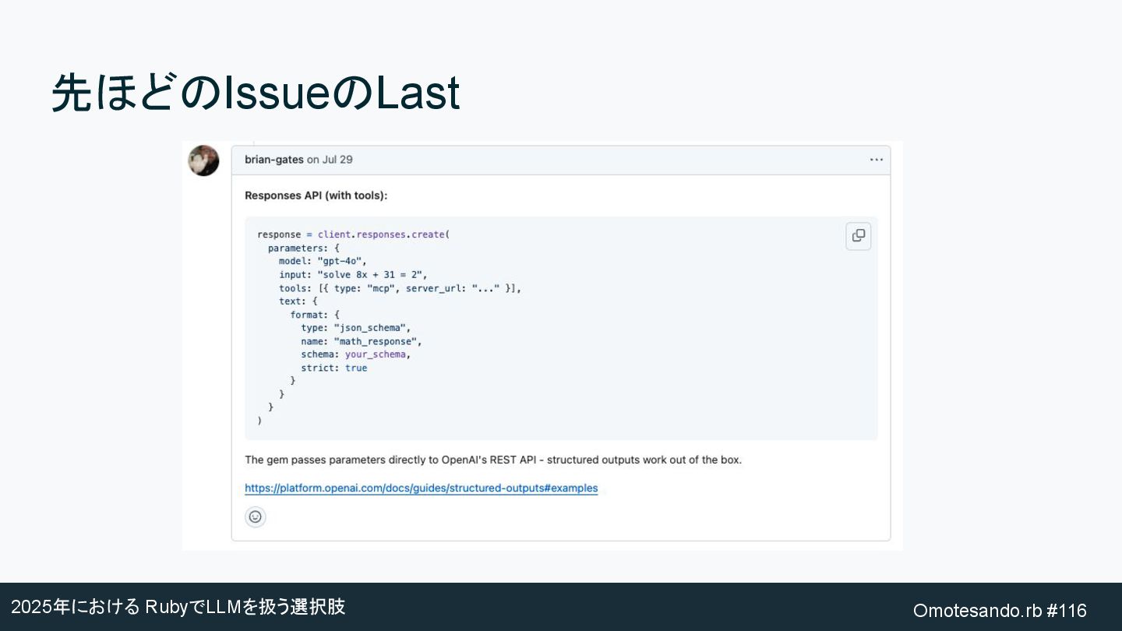Image resolution: width=1122 pixels, height=631 pixels.
Task: Click the your_schema variable in the code
Action: tap(376, 354)
